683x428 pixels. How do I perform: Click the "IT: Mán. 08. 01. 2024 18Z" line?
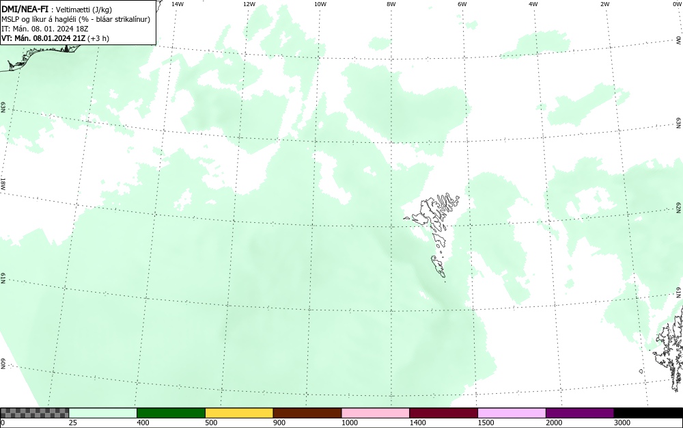click(45, 29)
